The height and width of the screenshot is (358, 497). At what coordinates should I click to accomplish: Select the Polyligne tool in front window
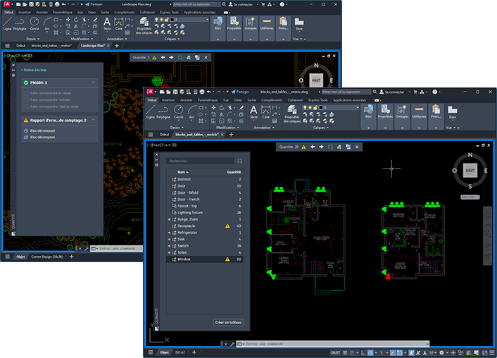pyautogui.click(x=163, y=112)
